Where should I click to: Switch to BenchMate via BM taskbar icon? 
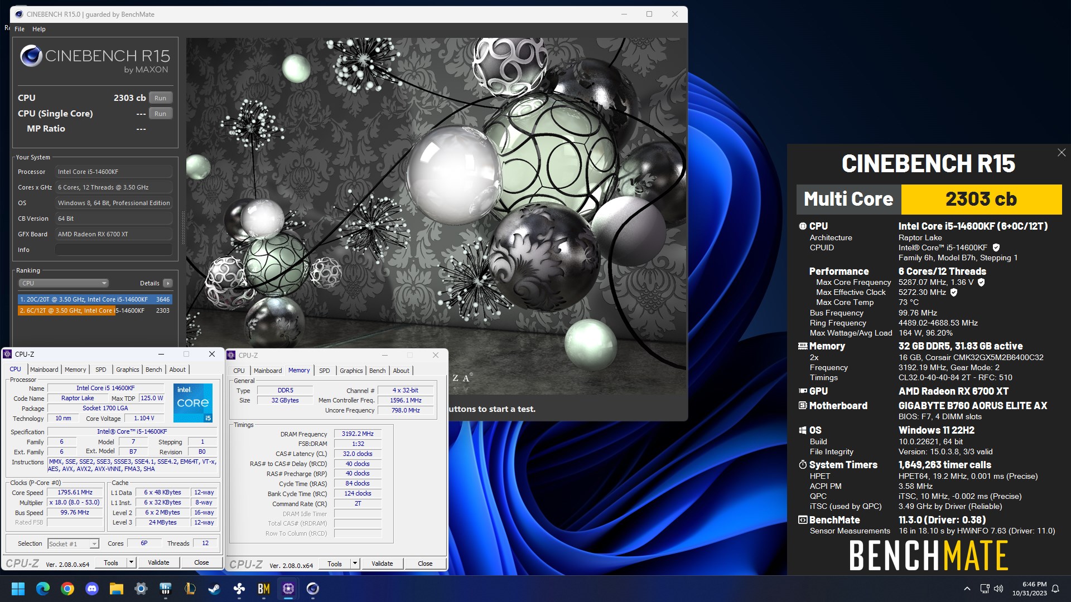pyautogui.click(x=264, y=589)
